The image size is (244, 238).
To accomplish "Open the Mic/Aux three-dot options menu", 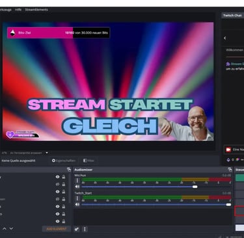I will point(77,180).
